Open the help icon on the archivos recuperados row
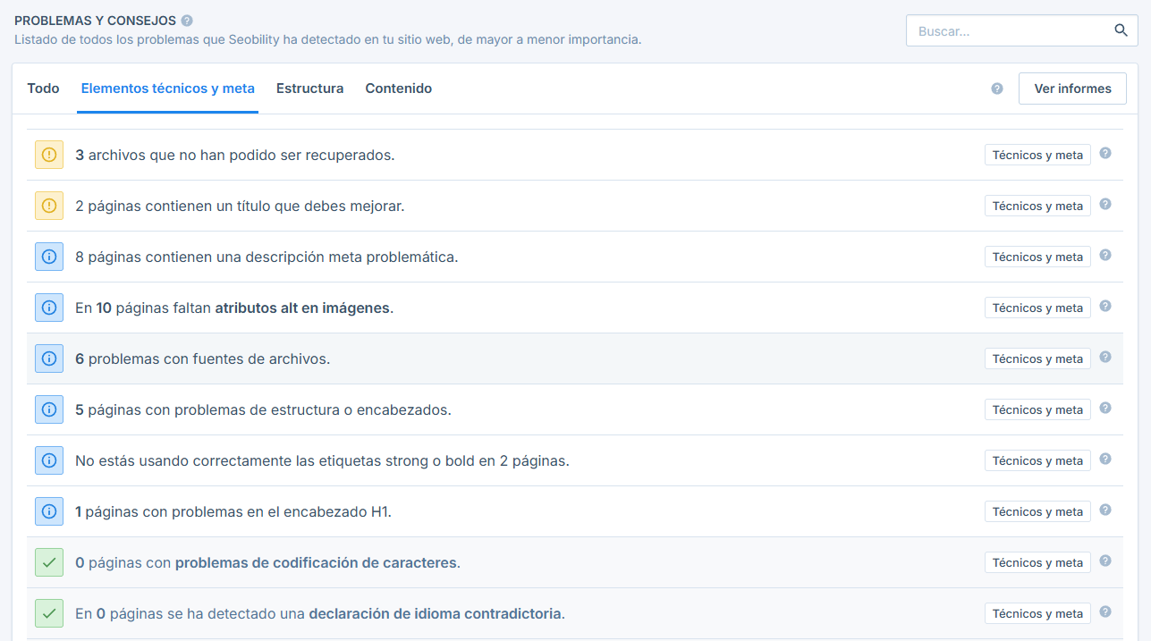 [1105, 154]
